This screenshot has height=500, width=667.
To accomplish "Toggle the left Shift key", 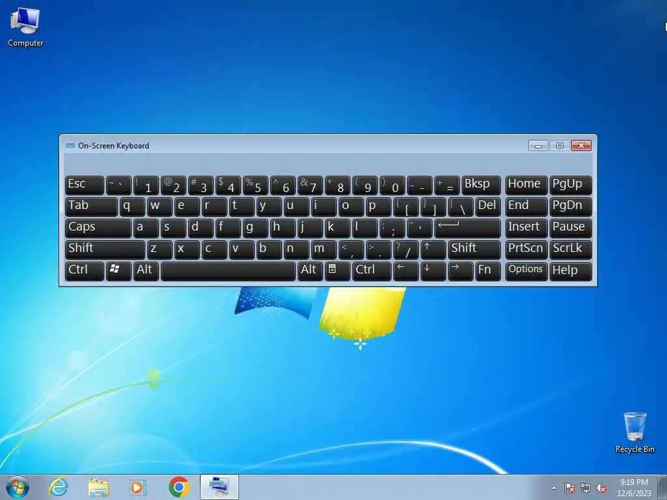I will (105, 249).
